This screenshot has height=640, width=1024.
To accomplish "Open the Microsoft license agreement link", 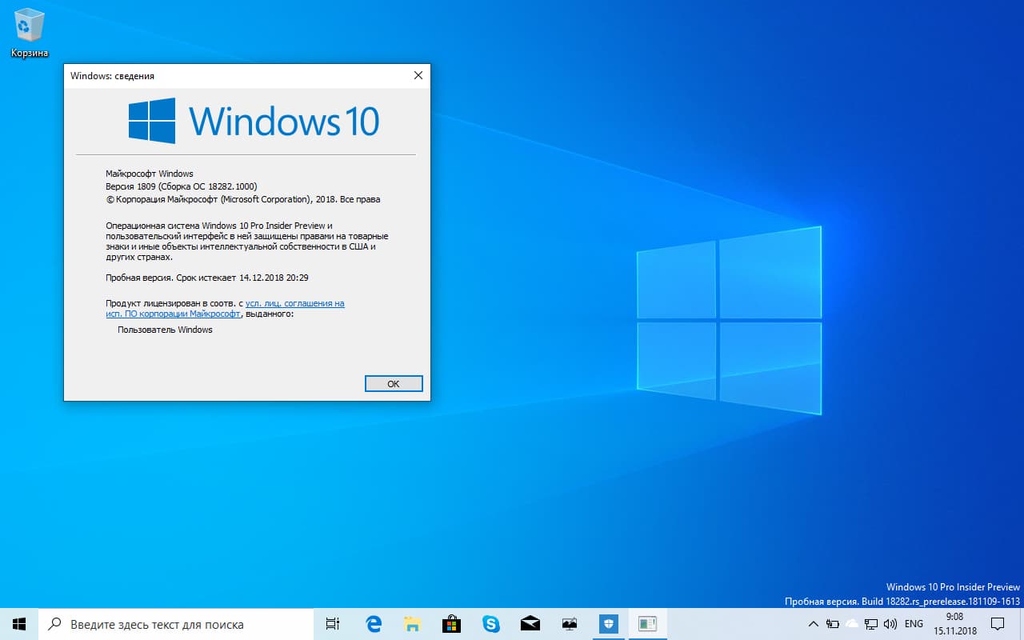I will (x=294, y=303).
